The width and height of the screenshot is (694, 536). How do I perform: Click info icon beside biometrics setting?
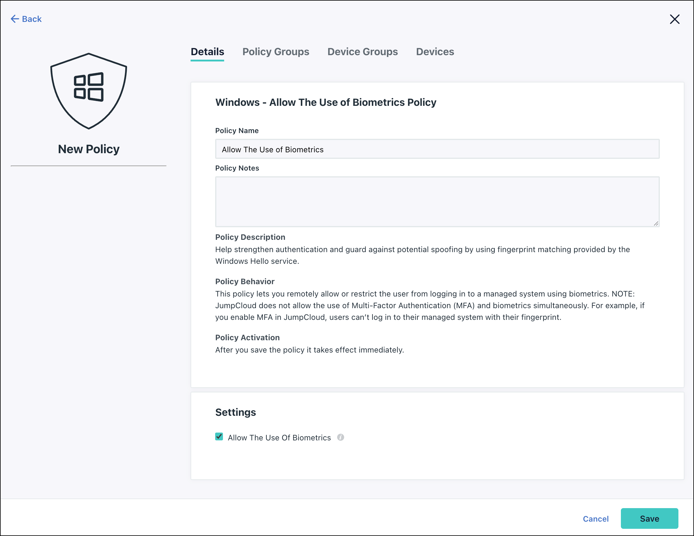coord(341,437)
